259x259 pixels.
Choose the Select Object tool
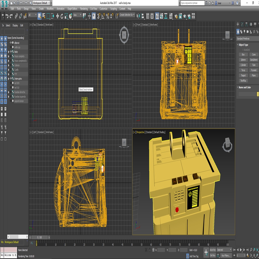click(39, 16)
